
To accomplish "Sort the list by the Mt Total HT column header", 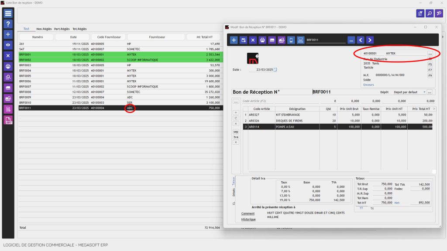I will coord(204,37).
